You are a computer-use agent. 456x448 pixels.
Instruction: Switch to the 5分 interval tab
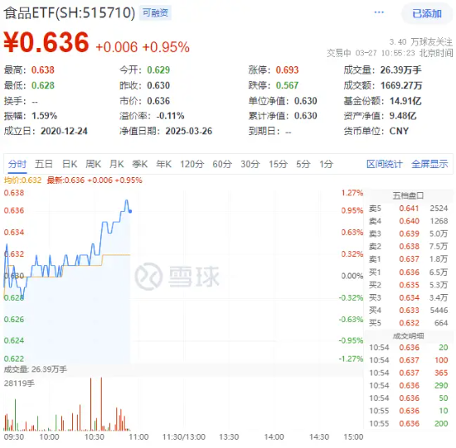303,164
